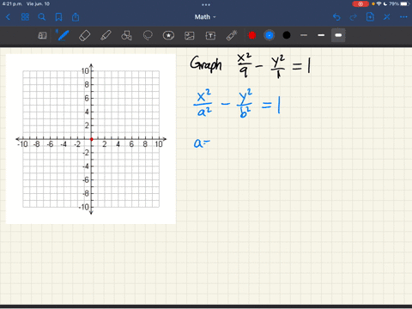412x309 pixels.
Task: Open the more options ellipsis menu
Action: pyautogui.click(x=403, y=17)
